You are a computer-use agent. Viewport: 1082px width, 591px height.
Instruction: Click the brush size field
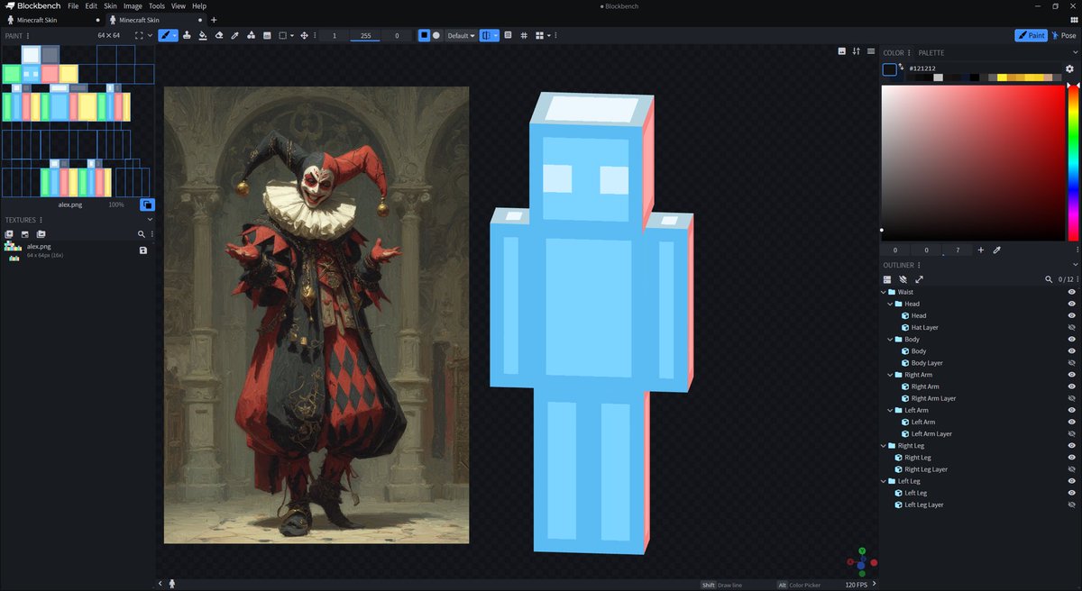[x=334, y=35]
